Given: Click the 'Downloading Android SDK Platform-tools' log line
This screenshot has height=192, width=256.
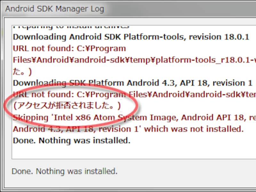Looking at the screenshot, I should tap(96, 36).
